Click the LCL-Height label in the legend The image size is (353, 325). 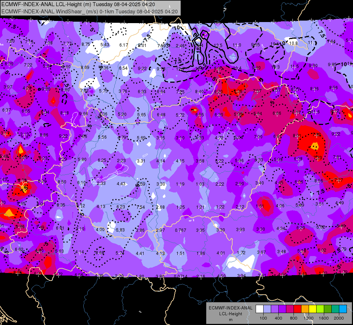[230, 314]
